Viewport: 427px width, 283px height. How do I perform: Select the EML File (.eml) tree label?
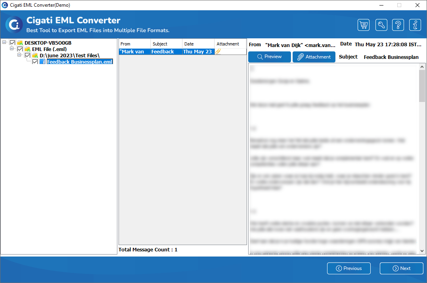point(49,49)
